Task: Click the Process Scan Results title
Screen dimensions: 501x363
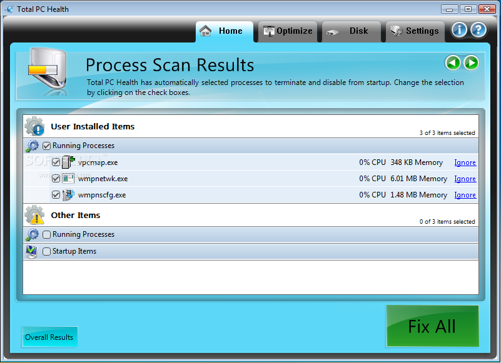Action: (x=170, y=65)
